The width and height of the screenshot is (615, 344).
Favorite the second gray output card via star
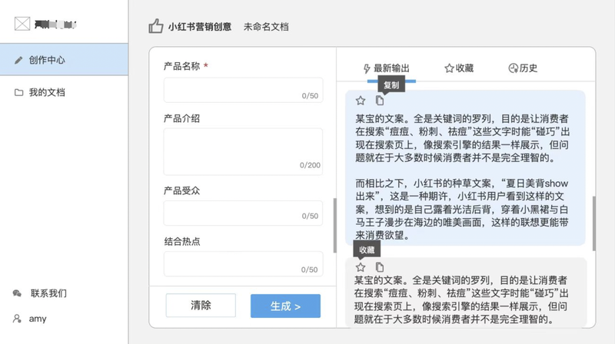361,267
